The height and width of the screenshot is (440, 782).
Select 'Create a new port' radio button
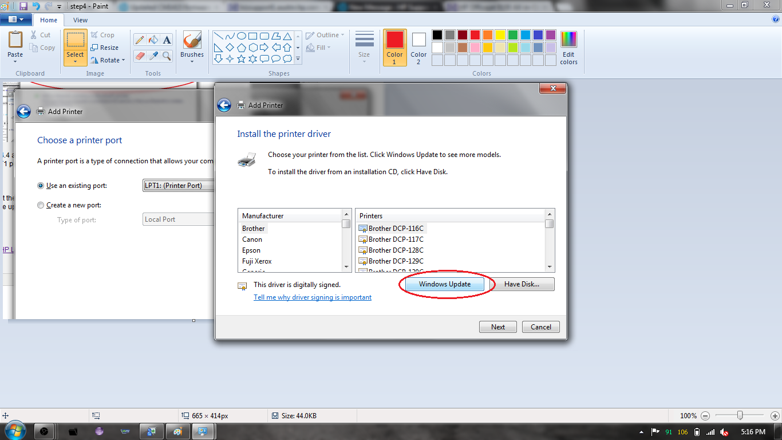click(x=41, y=205)
